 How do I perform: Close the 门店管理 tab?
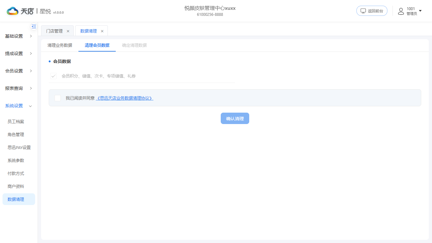coord(68,31)
